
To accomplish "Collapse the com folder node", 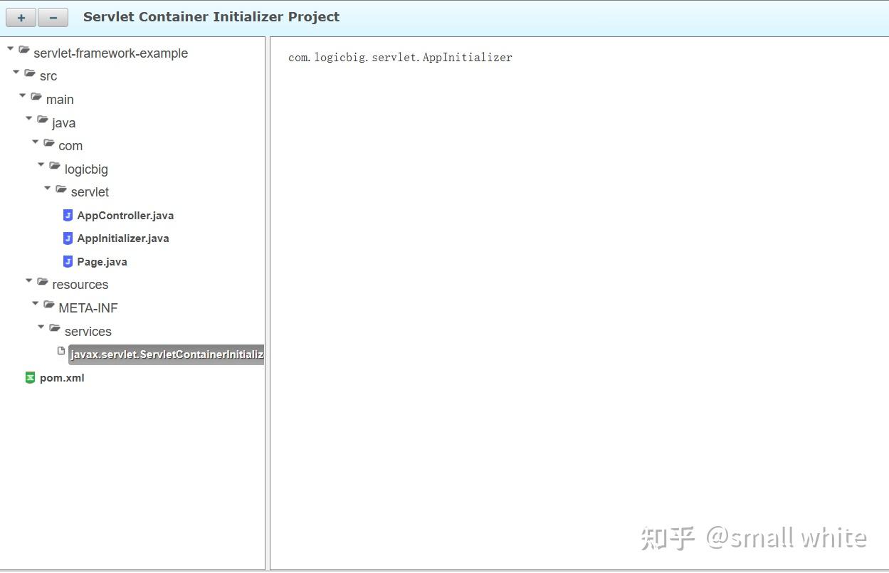I will [34, 142].
